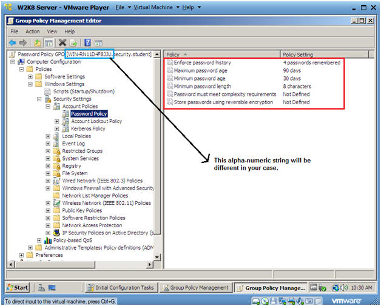This screenshot has width=381, height=306.
Task: Click the Show Desktop quick launch icon
Action: coord(52,288)
